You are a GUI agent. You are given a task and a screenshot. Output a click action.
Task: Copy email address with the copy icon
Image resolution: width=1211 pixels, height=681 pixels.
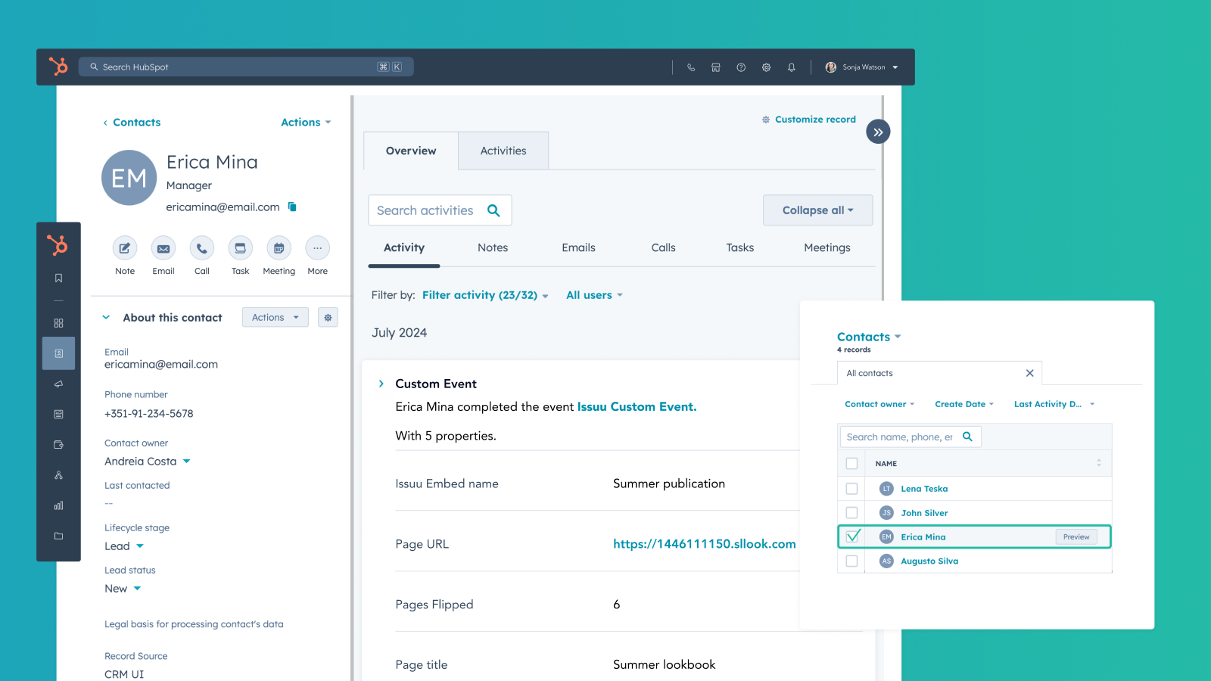[292, 207]
